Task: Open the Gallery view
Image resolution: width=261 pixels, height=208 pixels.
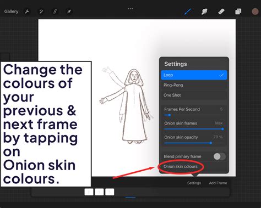Action: (11, 12)
